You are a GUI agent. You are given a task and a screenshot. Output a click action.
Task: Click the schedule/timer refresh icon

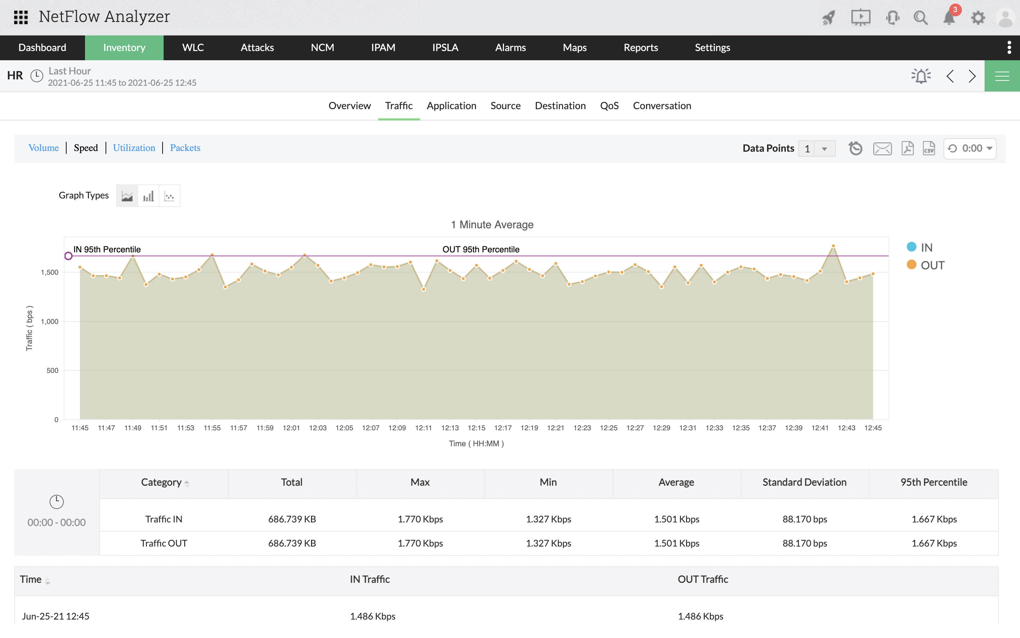pyautogui.click(x=854, y=149)
